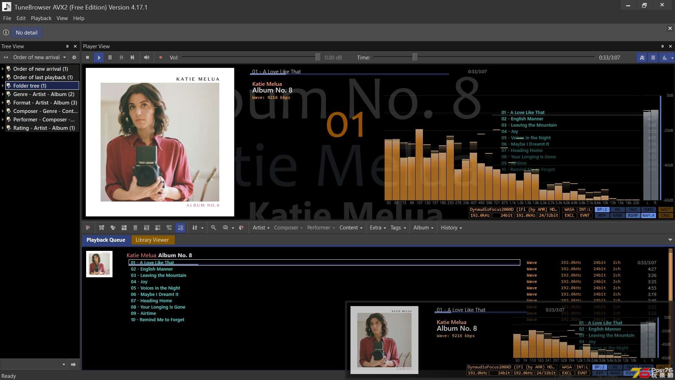Open Tree View settings gear
675x380 pixels.
point(74,57)
